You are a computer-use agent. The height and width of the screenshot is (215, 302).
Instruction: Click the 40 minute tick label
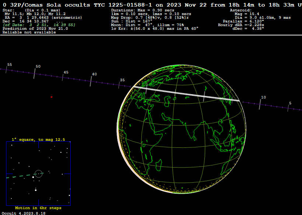tap(94, 74)
